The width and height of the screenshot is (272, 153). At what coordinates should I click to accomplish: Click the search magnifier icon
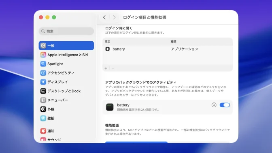[43, 31]
